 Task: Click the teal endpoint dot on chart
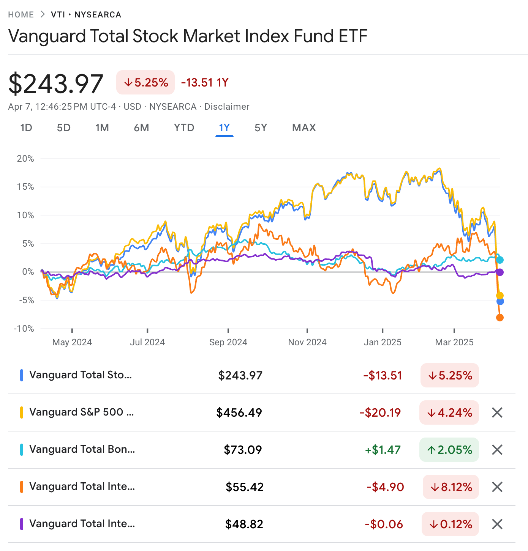coord(500,260)
